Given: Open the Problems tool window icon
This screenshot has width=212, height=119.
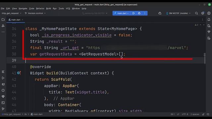Looking at the screenshot, I should point(3,90).
